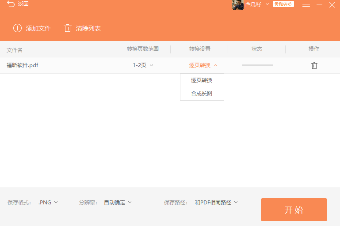Click the 转换设置 column header
Screen dimensions: 340x226
click(x=200, y=49)
